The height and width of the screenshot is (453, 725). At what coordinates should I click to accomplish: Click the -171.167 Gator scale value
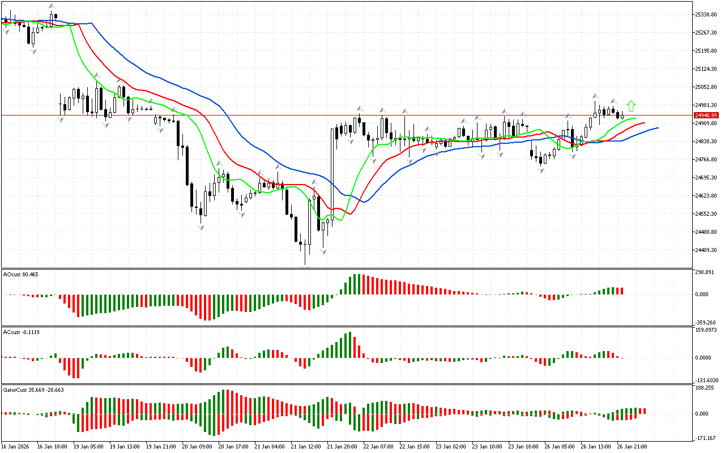(705, 438)
